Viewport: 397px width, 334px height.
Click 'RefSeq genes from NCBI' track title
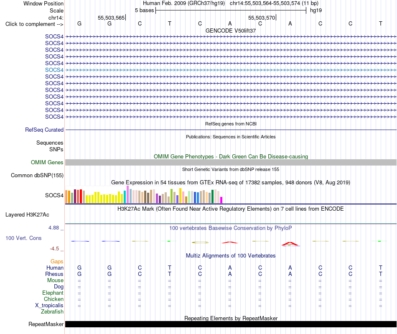pyautogui.click(x=231, y=124)
